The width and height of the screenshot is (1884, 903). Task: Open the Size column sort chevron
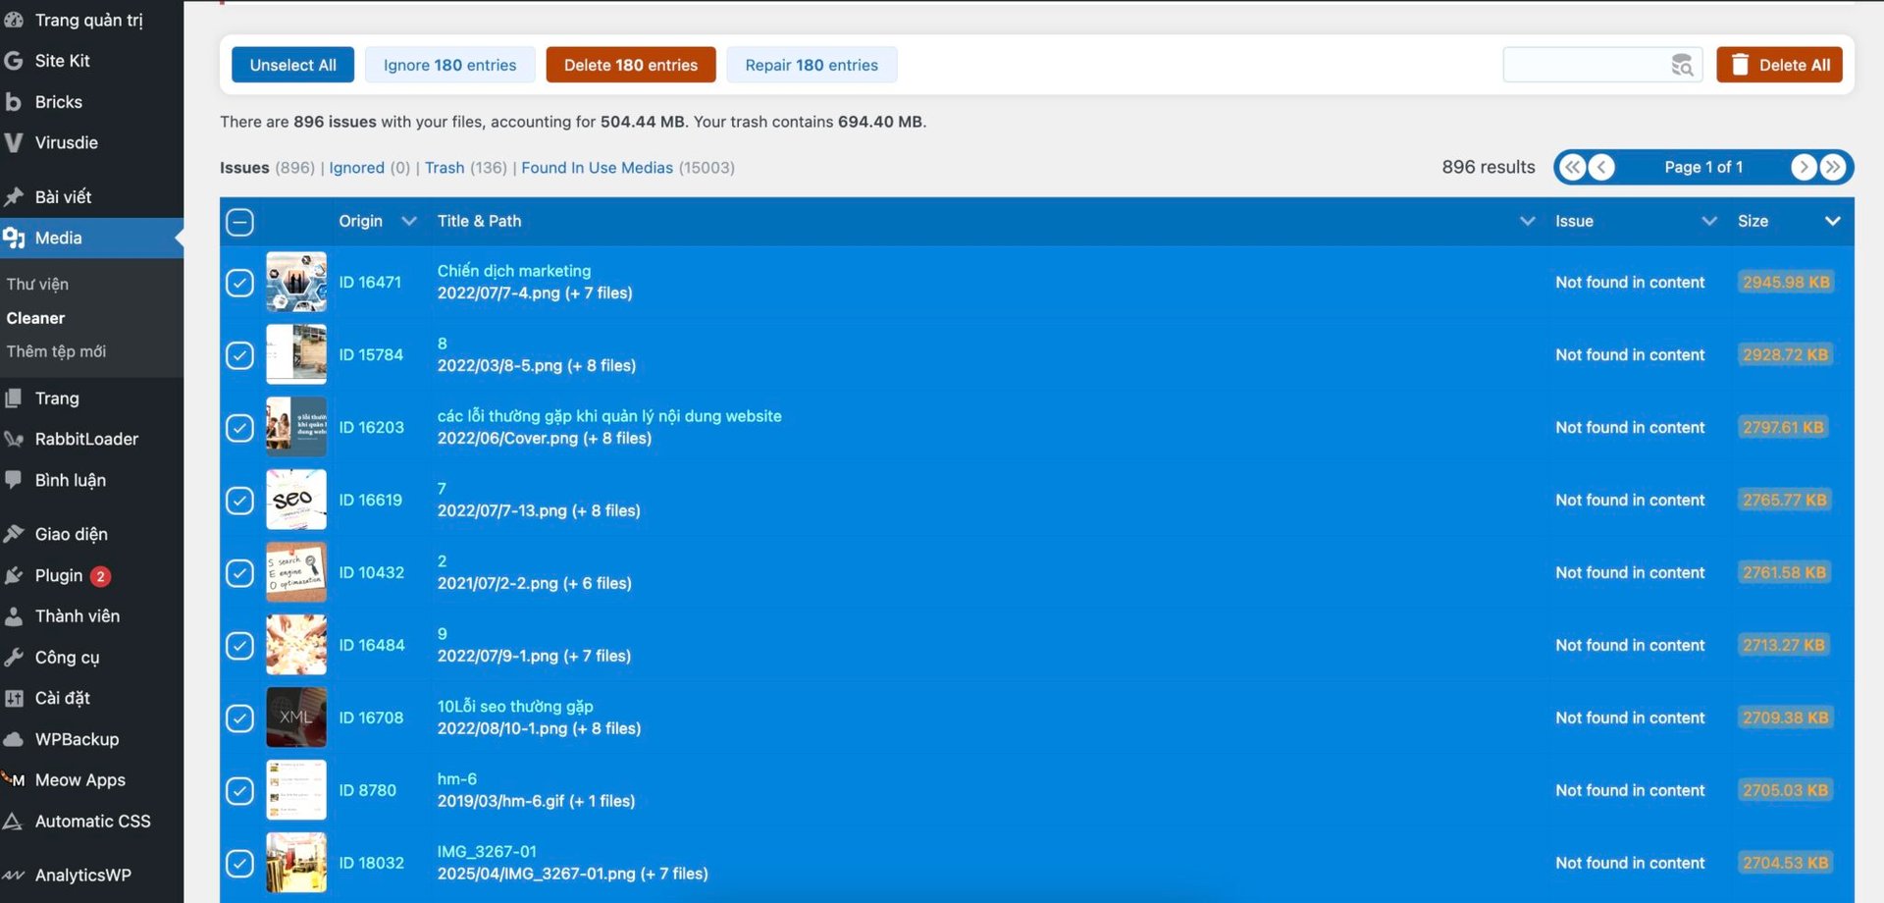1832,222
